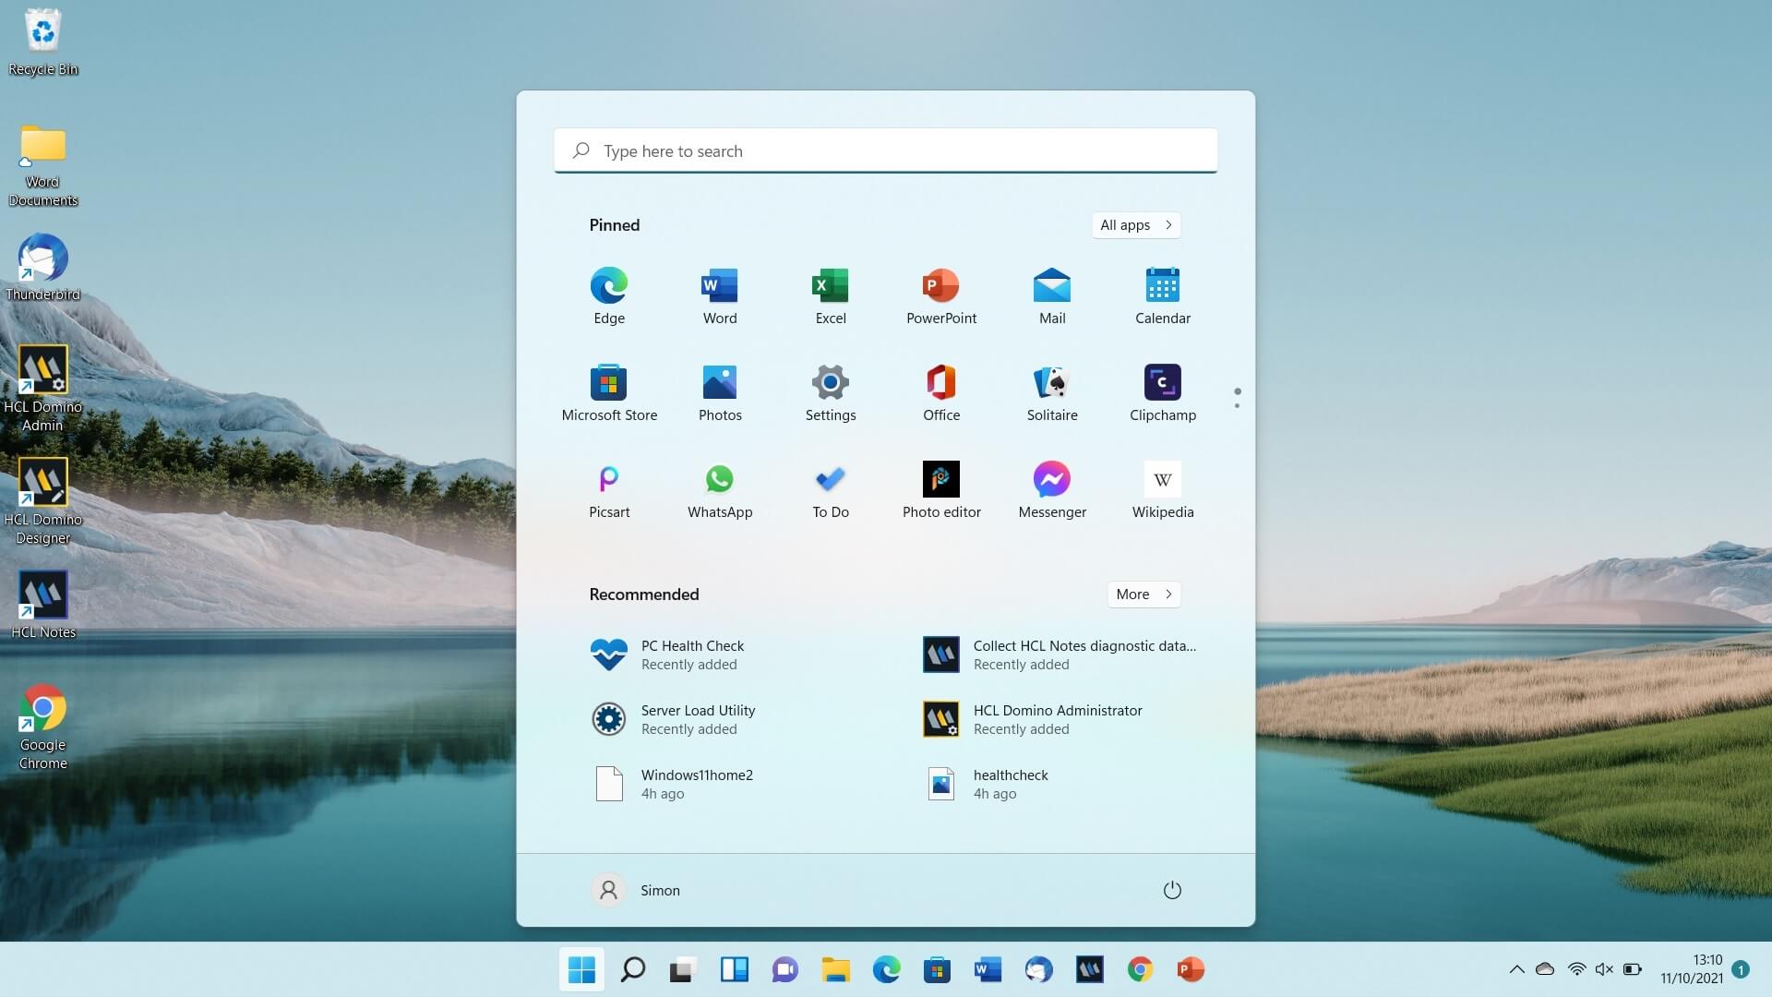Open Settings from the Start menu
This screenshot has width=1772, height=997.
pyautogui.click(x=831, y=393)
